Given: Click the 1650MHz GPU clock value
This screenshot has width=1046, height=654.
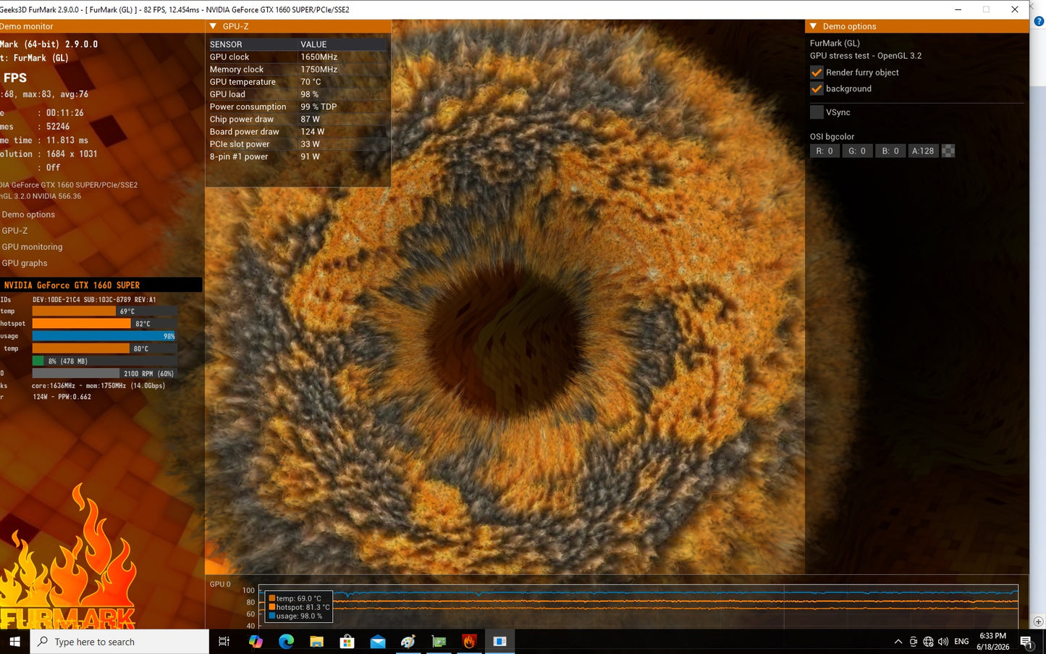Looking at the screenshot, I should pyautogui.click(x=319, y=57).
